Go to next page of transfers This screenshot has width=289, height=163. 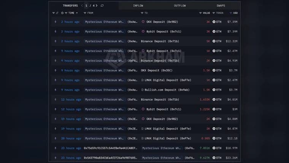[x=97, y=6]
